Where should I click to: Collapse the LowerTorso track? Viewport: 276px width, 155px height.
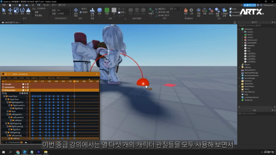pos(5,96)
